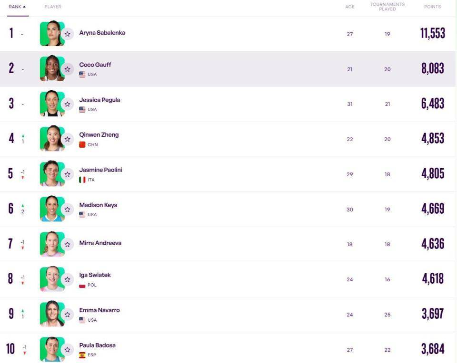Click Paula Badosa's star icon
The image size is (457, 363).
[67, 350]
